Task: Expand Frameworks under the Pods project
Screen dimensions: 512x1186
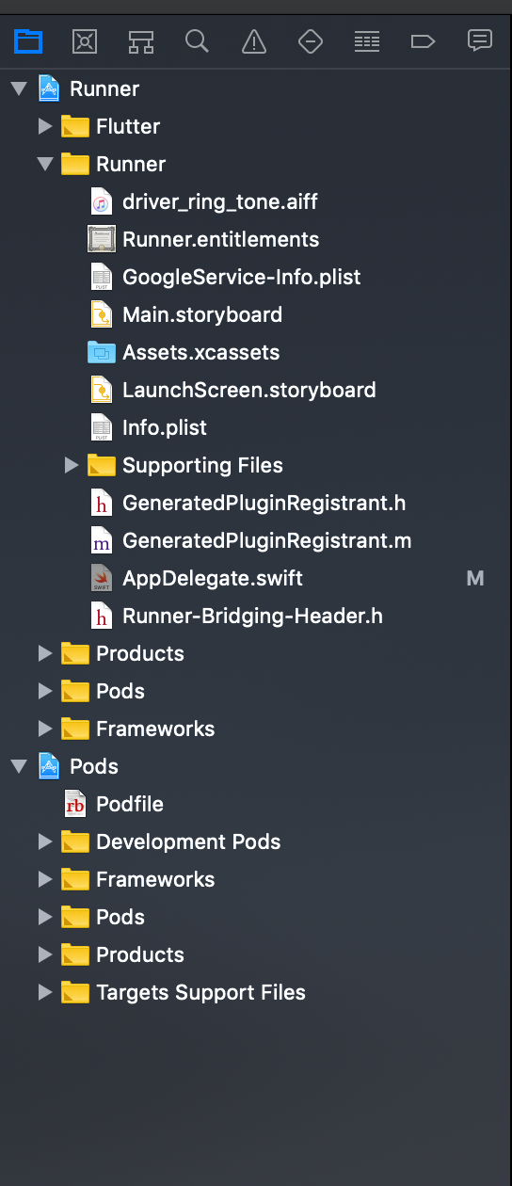Action: (45, 879)
